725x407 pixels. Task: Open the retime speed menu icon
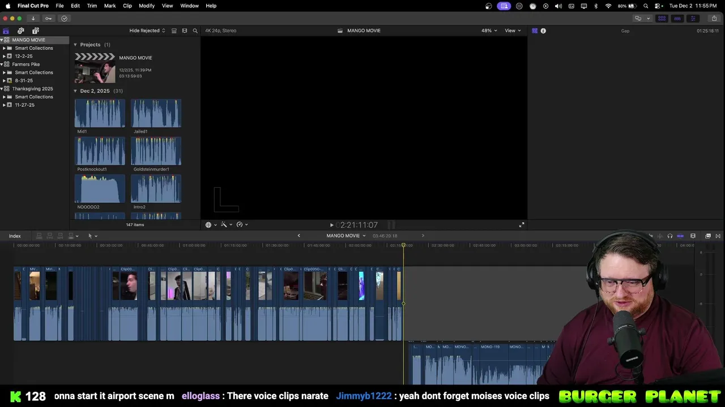[x=242, y=224]
